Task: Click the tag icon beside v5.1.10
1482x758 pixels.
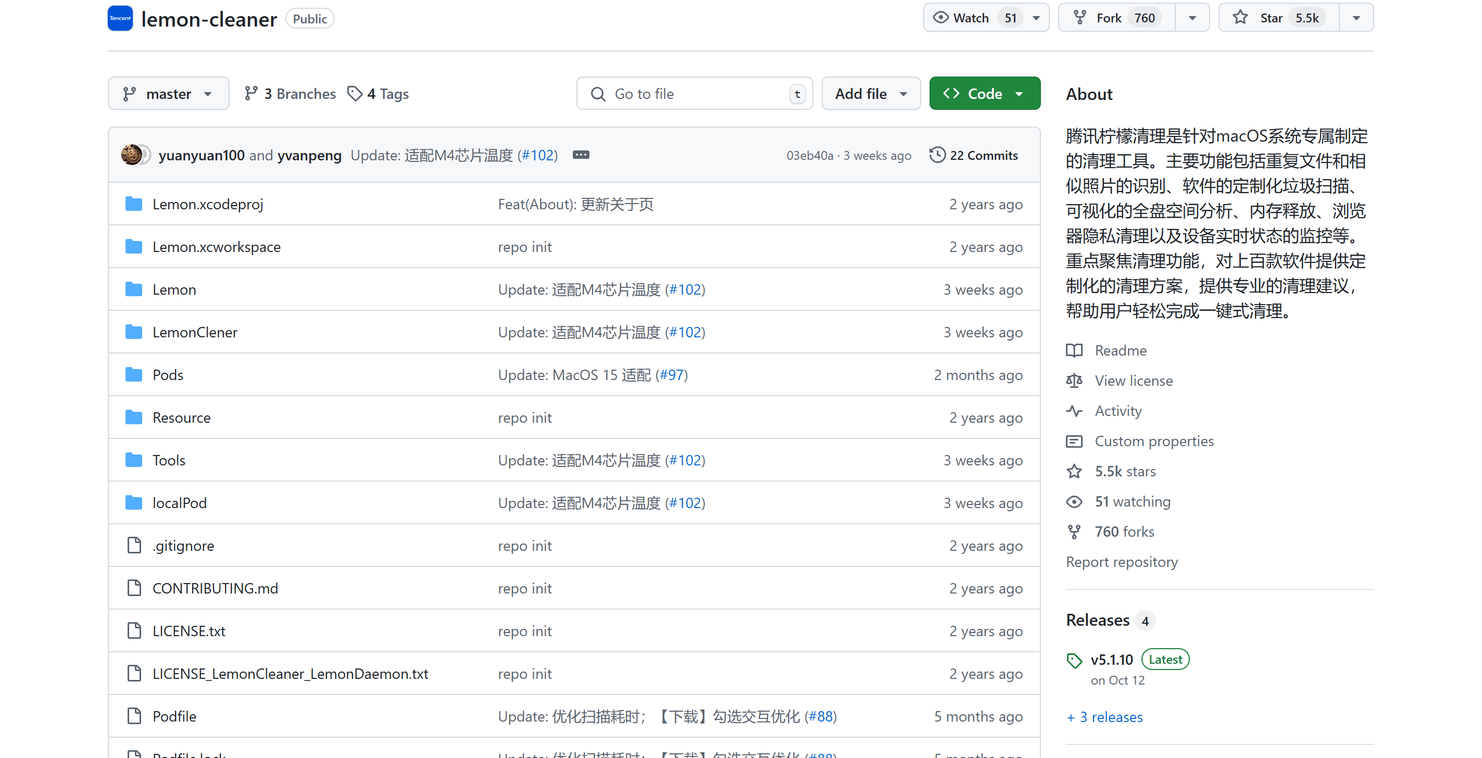Action: tap(1074, 660)
